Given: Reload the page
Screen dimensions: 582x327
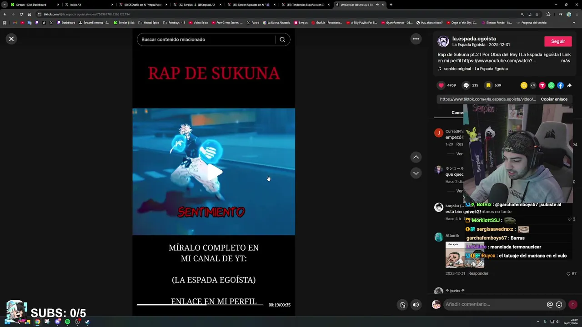Looking at the screenshot, I should pos(21,14).
